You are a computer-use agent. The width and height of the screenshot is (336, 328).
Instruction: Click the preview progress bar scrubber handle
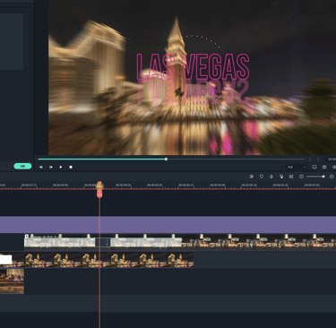click(x=166, y=160)
